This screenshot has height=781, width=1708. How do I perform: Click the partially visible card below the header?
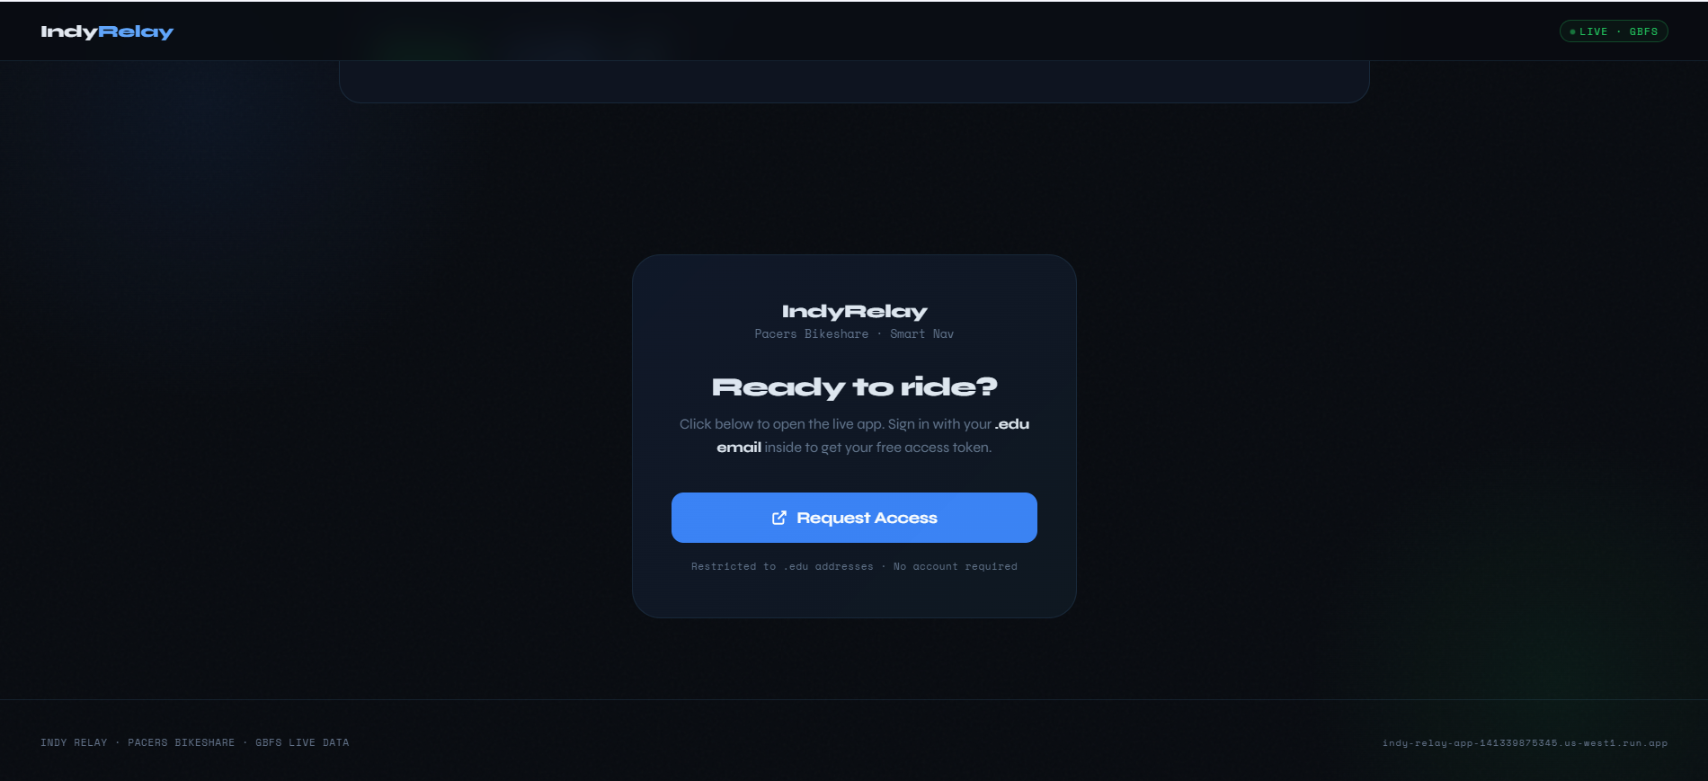tap(854, 82)
